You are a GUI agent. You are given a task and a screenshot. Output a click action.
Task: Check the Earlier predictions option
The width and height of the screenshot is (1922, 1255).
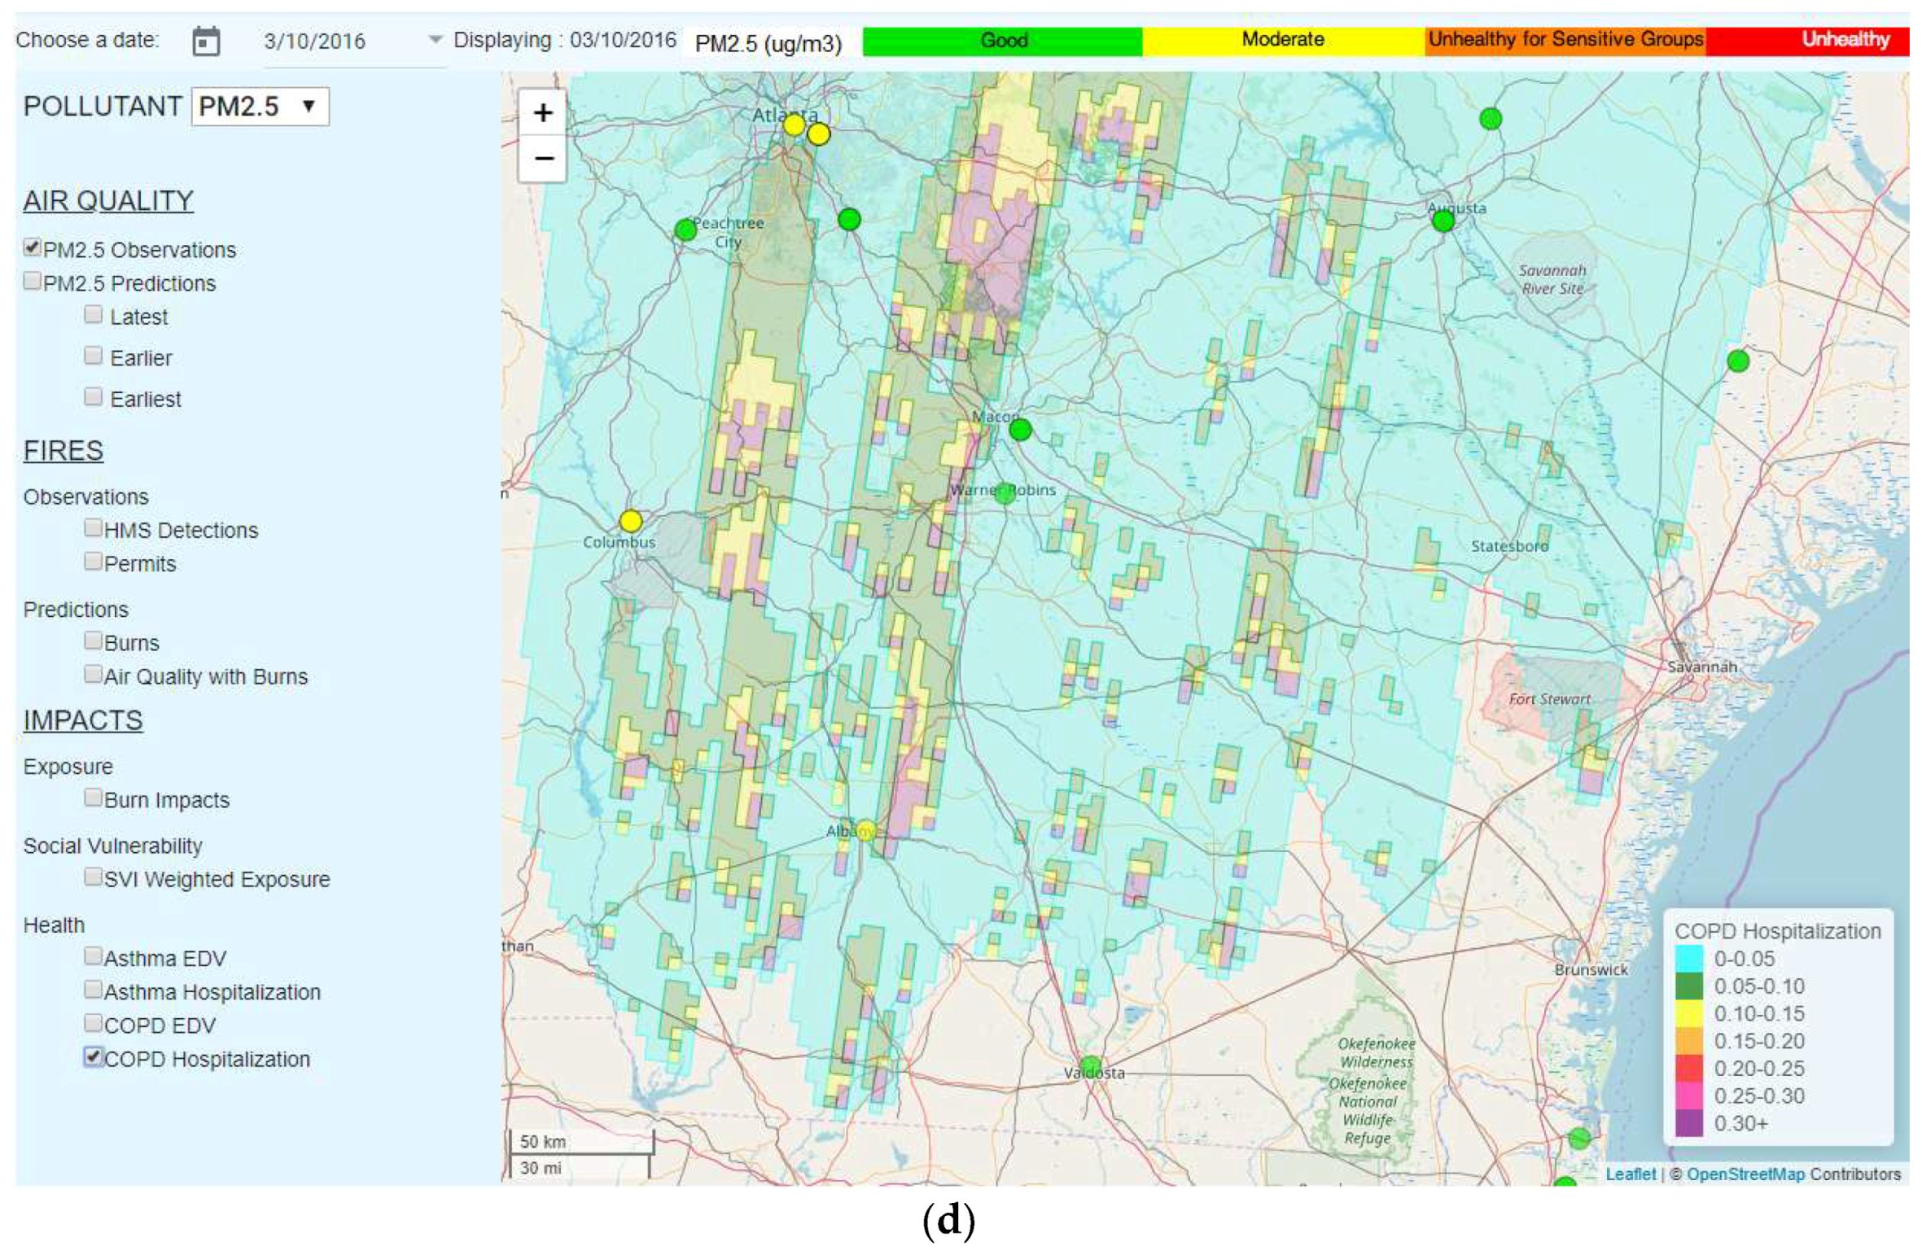point(94,355)
